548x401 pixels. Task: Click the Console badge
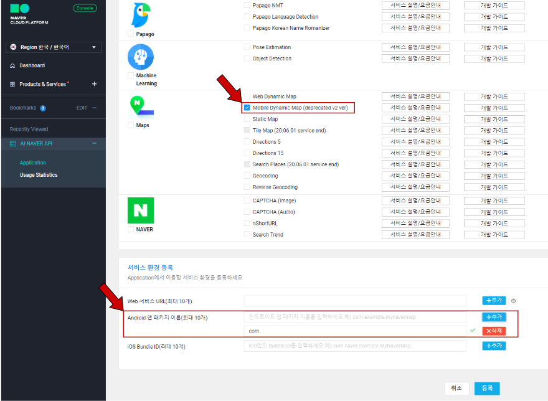tap(85, 8)
